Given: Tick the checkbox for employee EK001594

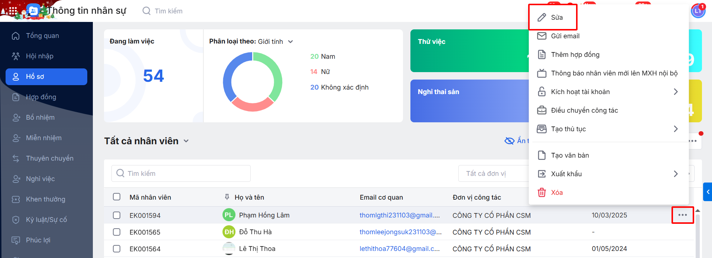Looking at the screenshot, I should pyautogui.click(x=117, y=215).
